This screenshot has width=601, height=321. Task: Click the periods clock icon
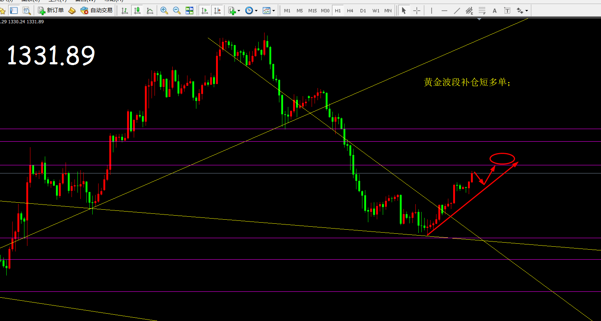pos(249,10)
